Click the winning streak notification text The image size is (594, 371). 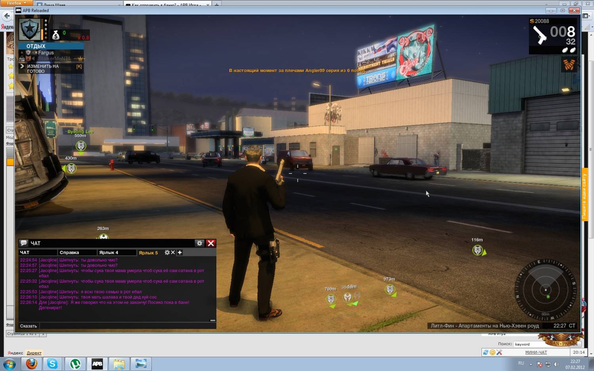(x=297, y=70)
